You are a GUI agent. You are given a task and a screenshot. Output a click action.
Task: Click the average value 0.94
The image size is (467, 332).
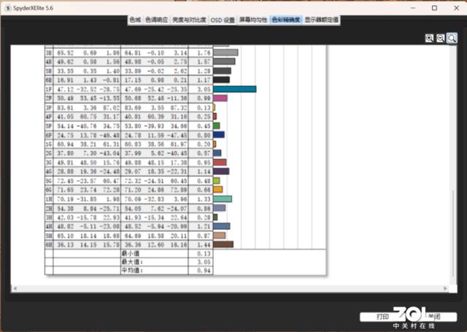(204, 271)
